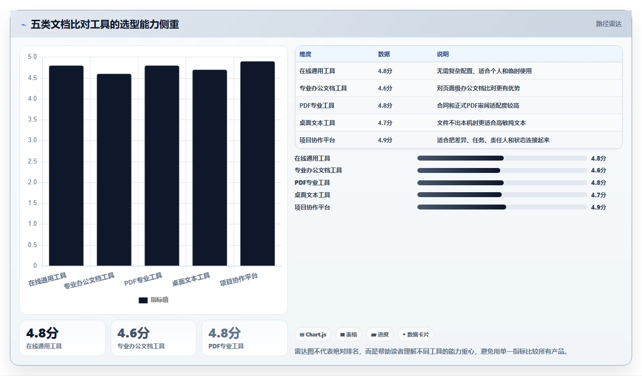Click the 维度 column header
The width and height of the screenshot is (642, 376).
306,54
